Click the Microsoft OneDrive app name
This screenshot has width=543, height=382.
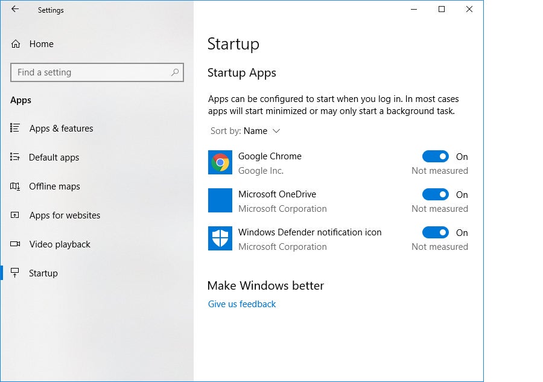(277, 194)
